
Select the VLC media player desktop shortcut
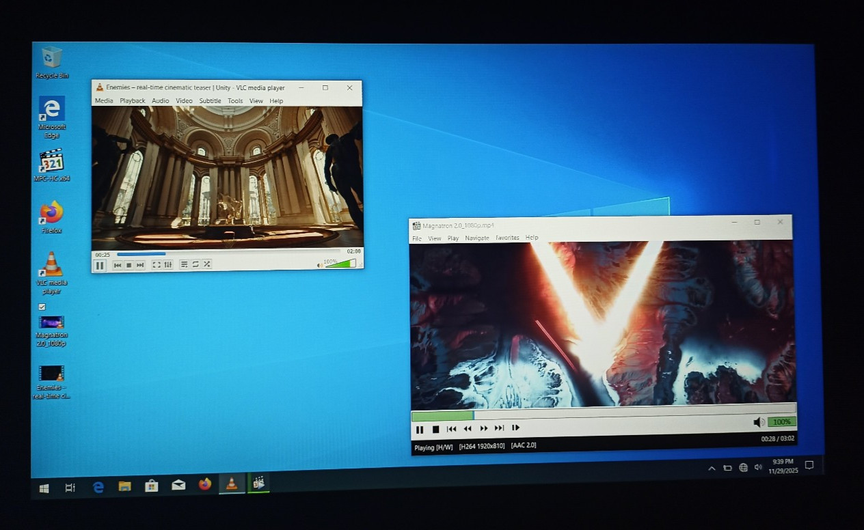coord(52,273)
